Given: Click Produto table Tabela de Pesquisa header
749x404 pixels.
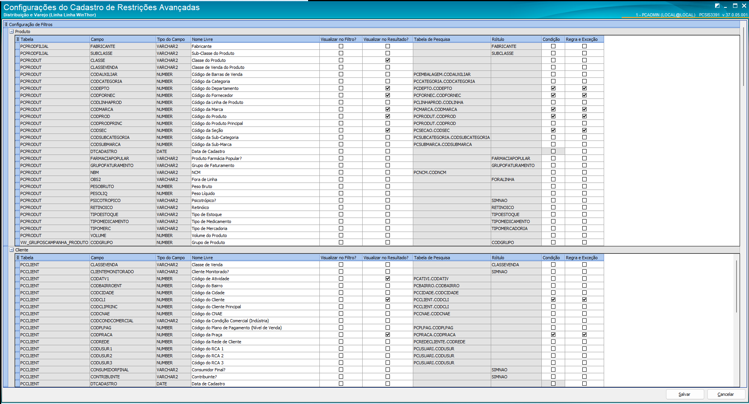Looking at the screenshot, I should click(452, 39).
